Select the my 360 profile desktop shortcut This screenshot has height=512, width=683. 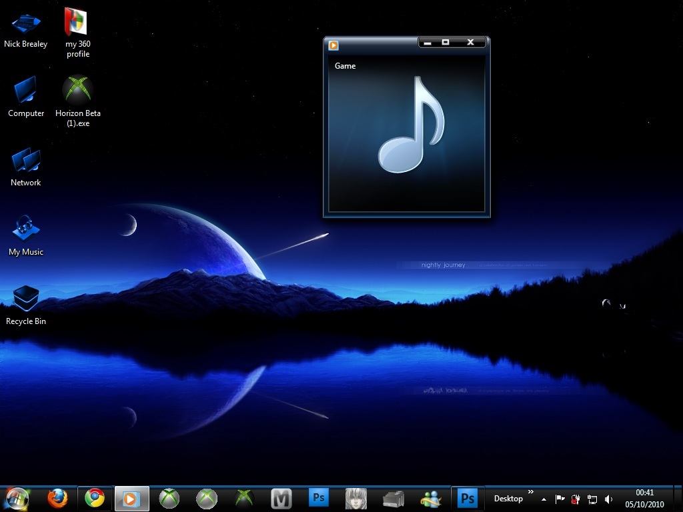[77, 22]
